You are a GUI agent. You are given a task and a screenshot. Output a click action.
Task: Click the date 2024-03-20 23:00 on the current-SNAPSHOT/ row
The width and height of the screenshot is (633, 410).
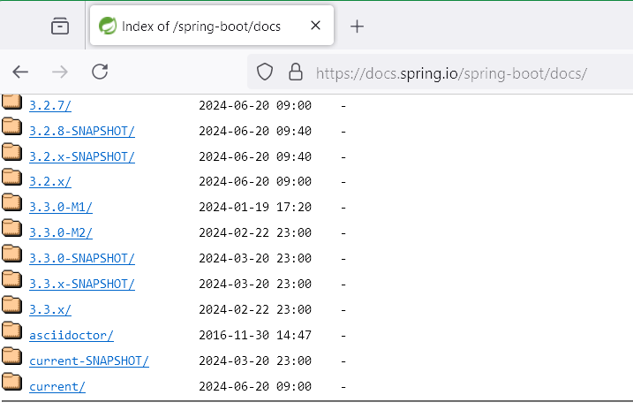[255, 361]
